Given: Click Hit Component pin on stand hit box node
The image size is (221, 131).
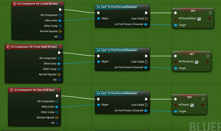Looking at the screenshot, I should (60, 15).
